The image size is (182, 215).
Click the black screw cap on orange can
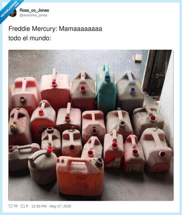click(99, 161)
